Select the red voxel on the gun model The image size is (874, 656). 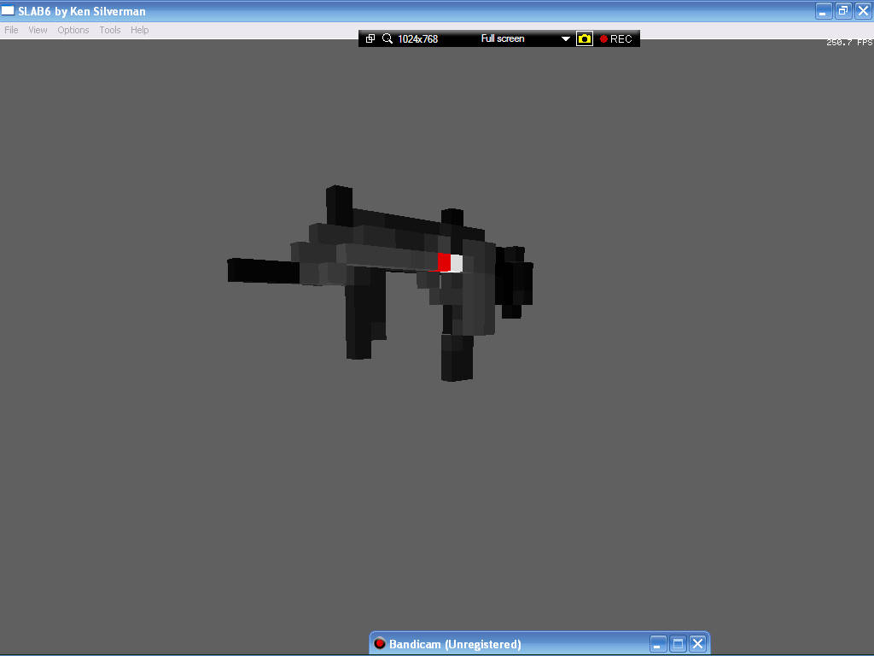coord(444,263)
